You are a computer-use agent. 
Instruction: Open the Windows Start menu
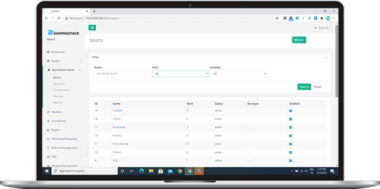[47, 171]
